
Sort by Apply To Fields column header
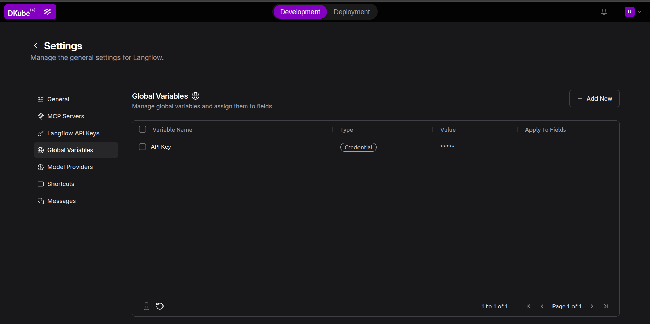545,130
